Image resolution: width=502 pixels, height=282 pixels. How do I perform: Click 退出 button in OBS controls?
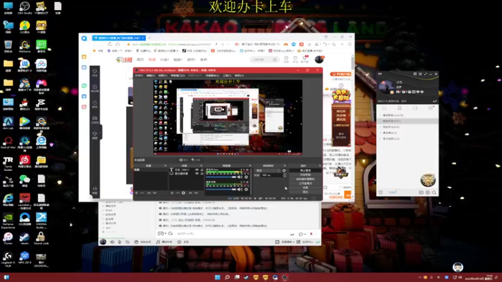pos(306,192)
